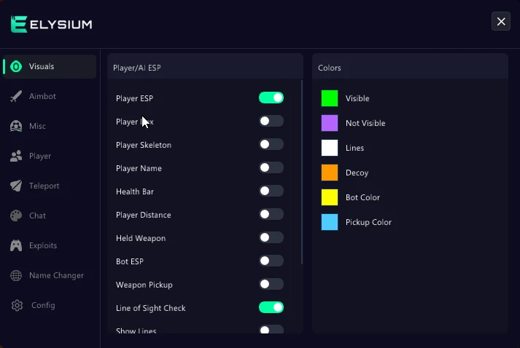Select the Chat palette icon

point(16,215)
